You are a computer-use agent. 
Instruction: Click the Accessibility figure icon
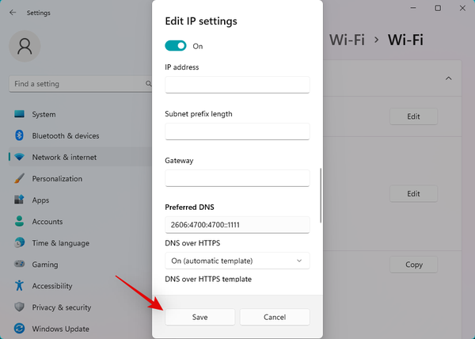[x=19, y=285]
